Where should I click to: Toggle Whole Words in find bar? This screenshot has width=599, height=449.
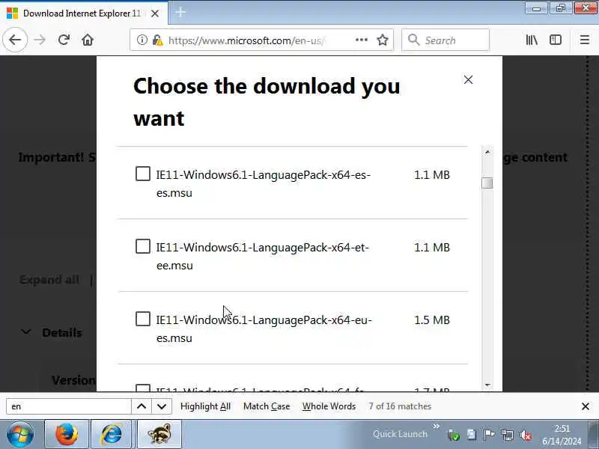(x=329, y=406)
